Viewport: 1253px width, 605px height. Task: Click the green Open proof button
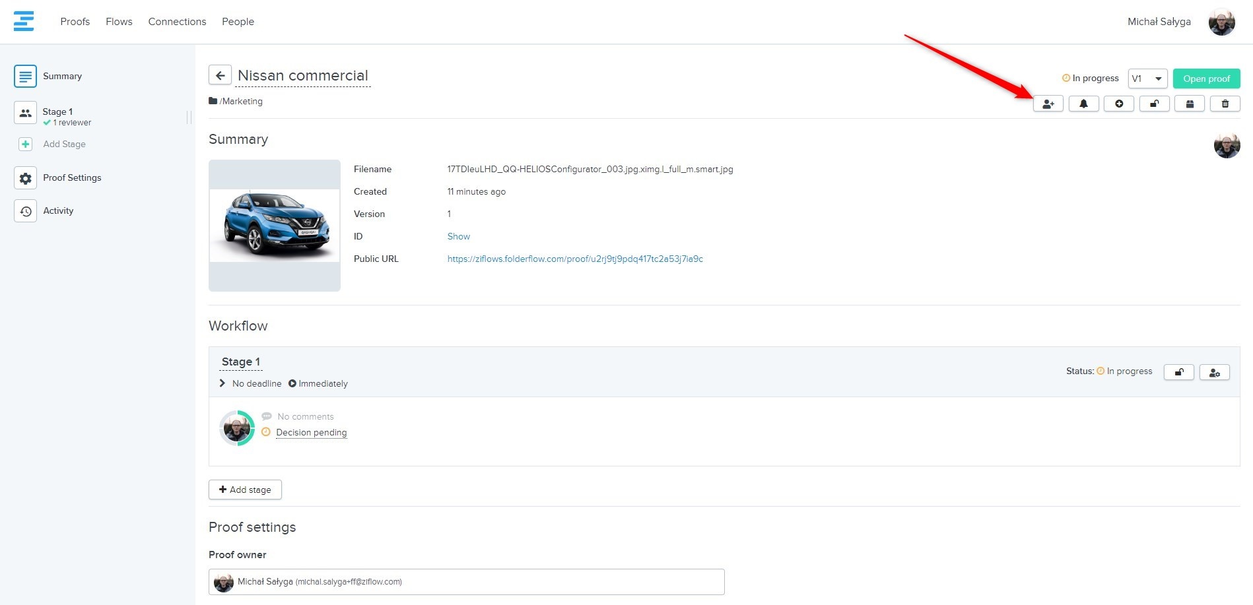[x=1206, y=79]
